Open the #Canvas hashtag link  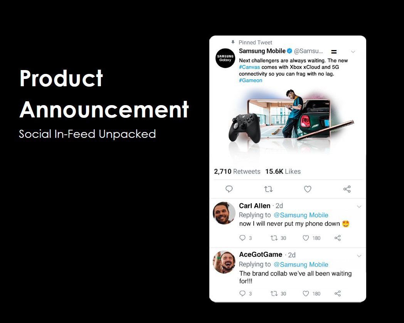[249, 67]
